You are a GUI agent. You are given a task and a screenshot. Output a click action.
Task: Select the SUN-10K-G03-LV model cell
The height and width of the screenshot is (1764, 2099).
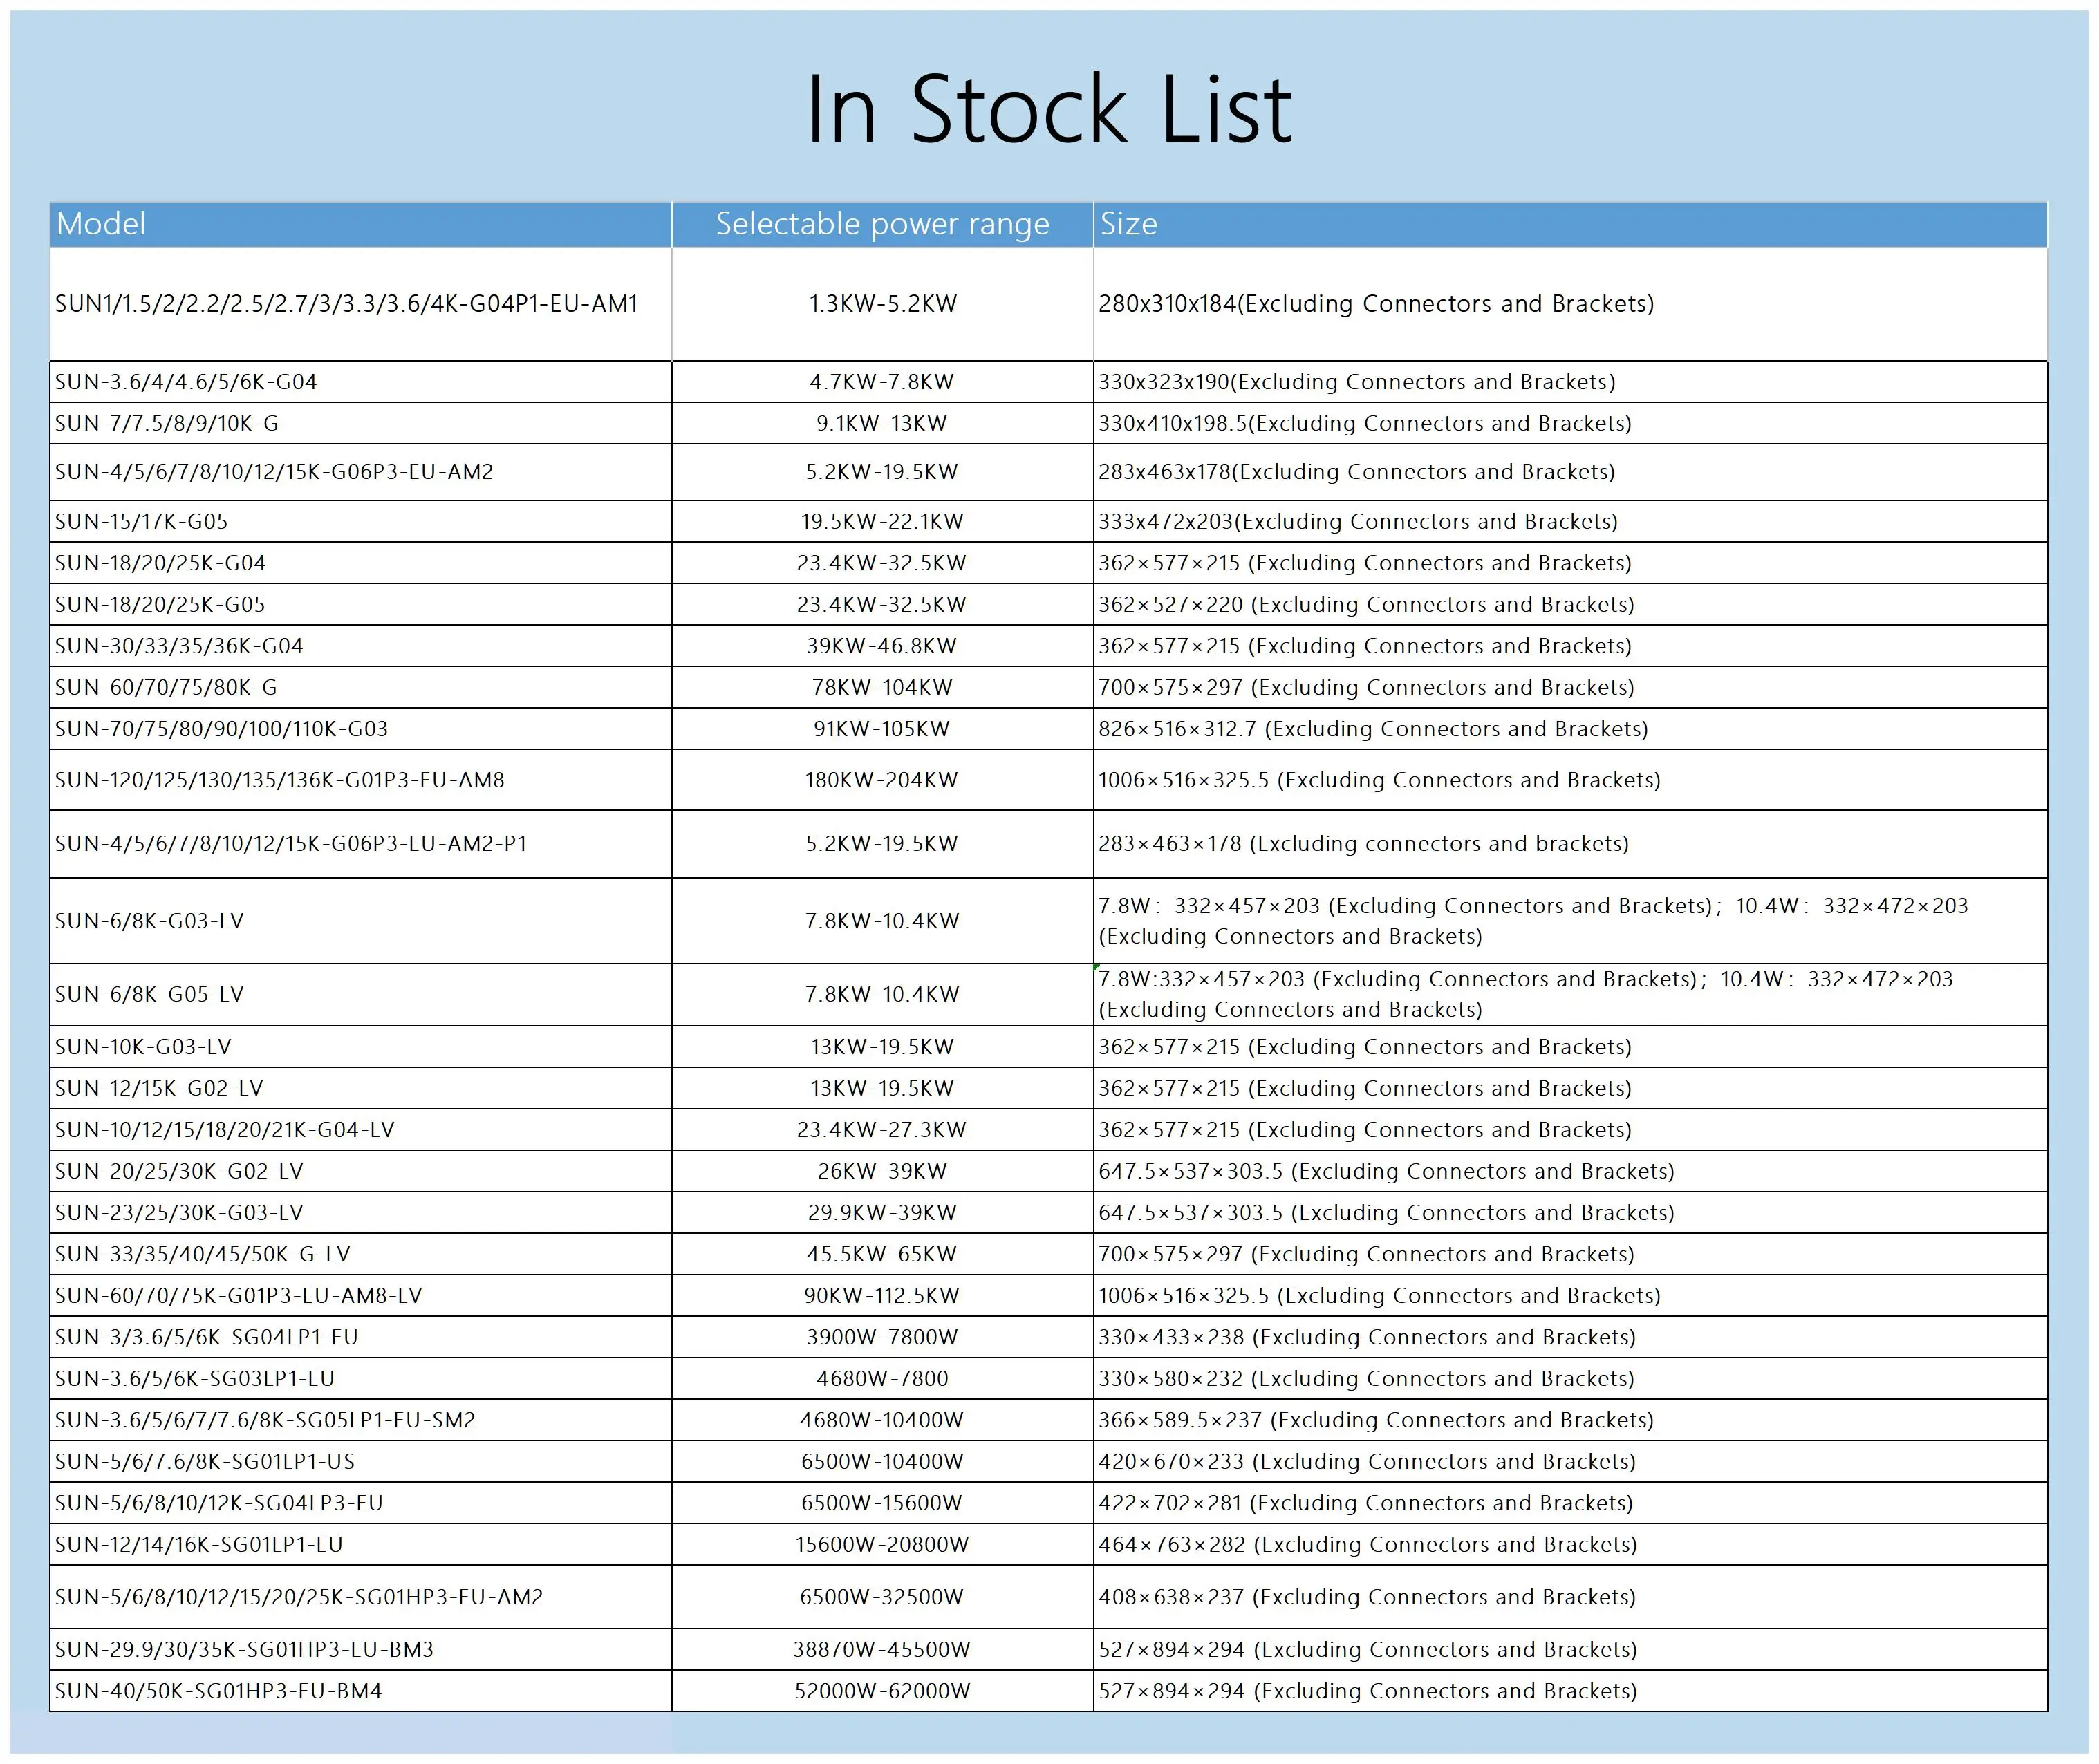pos(143,1048)
